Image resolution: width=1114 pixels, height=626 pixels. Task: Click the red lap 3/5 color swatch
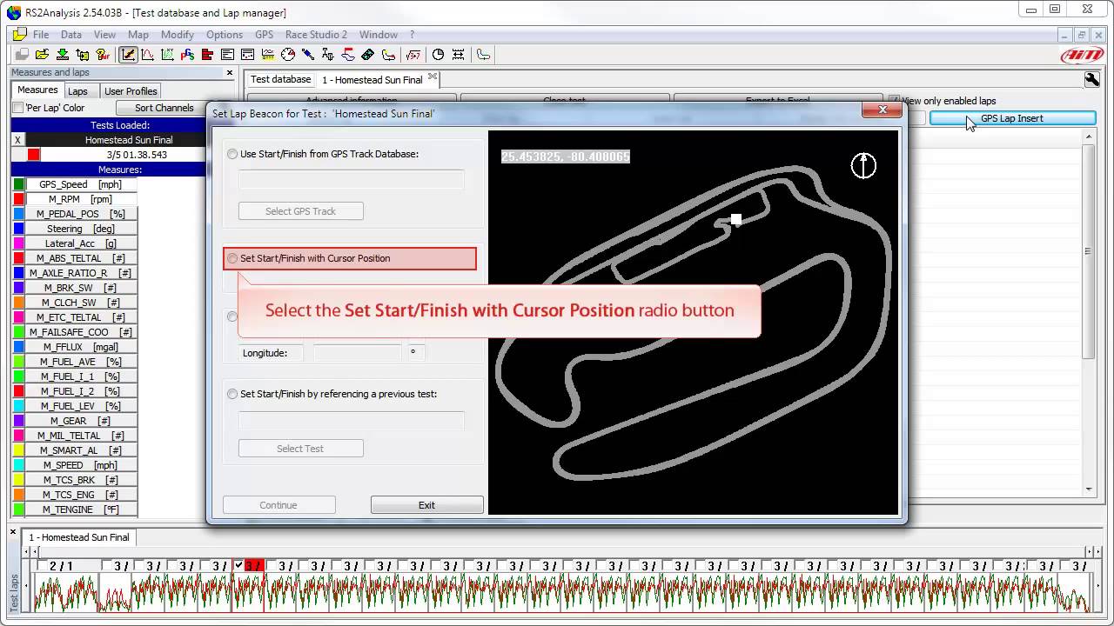click(x=33, y=155)
